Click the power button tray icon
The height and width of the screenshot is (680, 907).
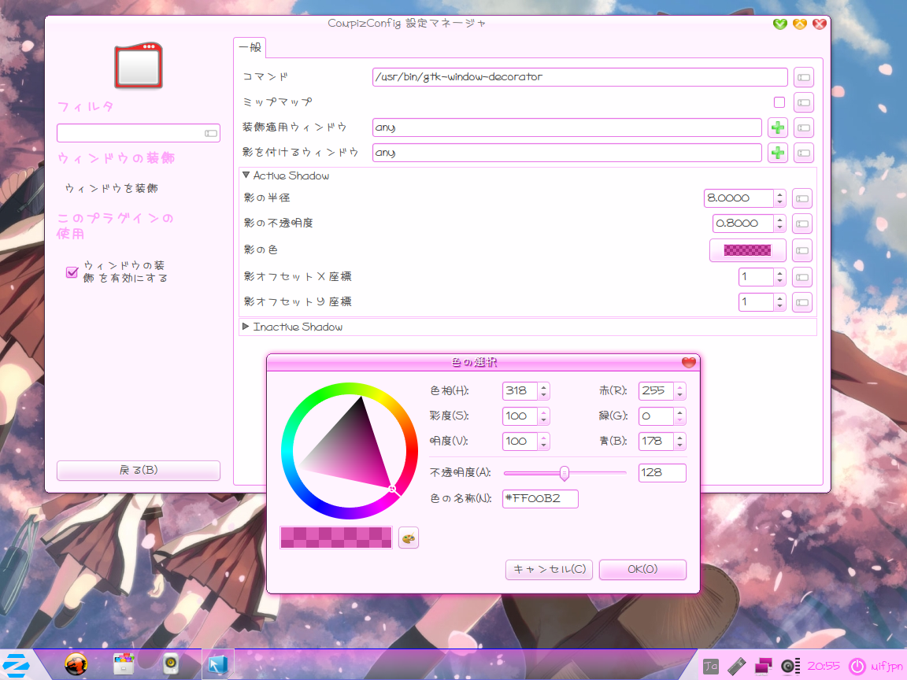coord(856,667)
